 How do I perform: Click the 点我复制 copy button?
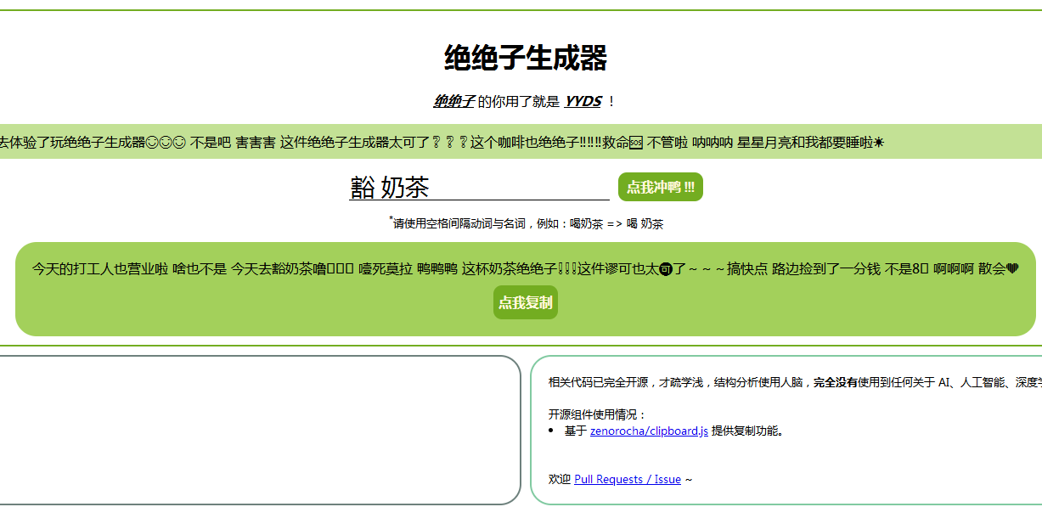pyautogui.click(x=525, y=302)
